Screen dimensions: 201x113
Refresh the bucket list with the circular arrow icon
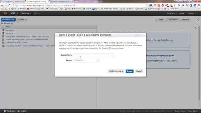point(198,19)
